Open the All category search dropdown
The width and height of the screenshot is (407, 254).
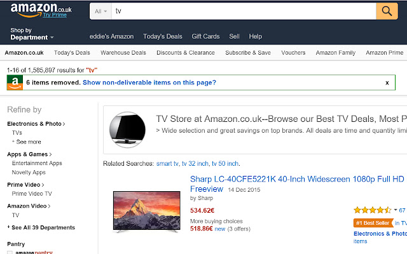[100, 11]
